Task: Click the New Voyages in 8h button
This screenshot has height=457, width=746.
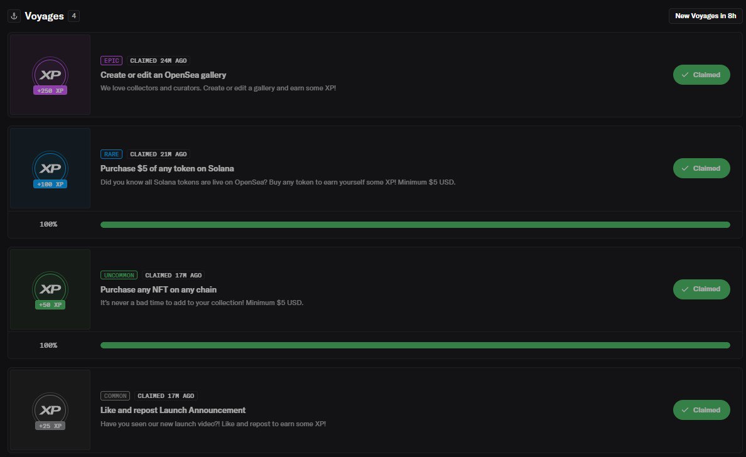Action: tap(706, 16)
